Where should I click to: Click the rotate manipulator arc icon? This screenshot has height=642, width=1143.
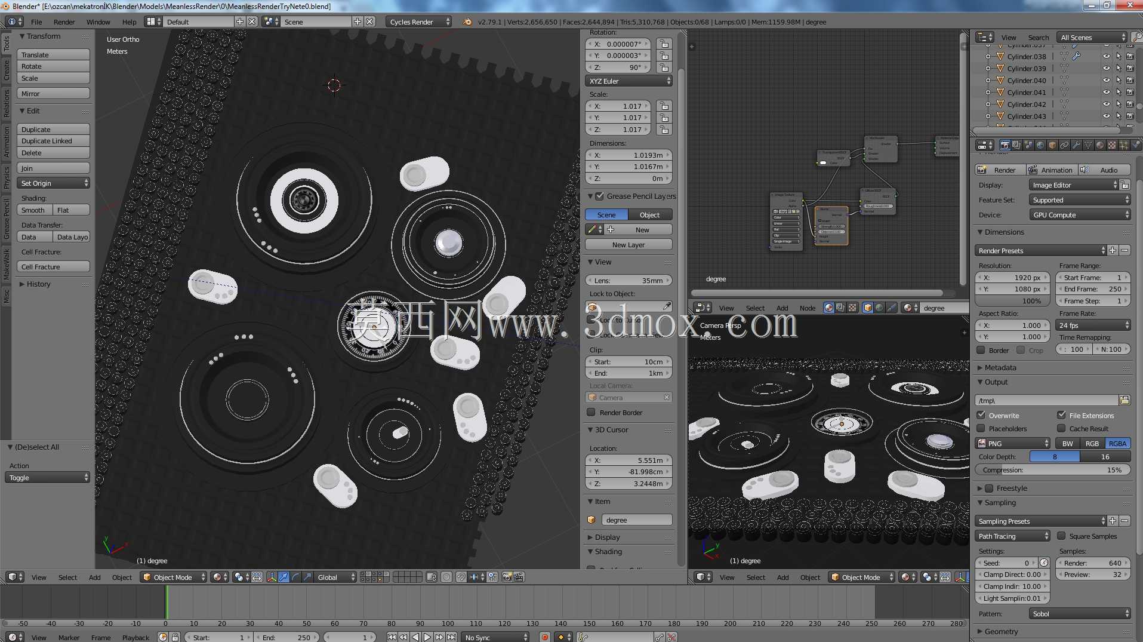[296, 577]
